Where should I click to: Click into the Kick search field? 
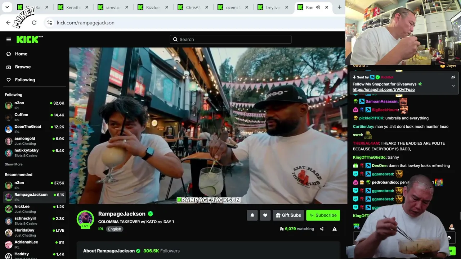click(x=230, y=40)
